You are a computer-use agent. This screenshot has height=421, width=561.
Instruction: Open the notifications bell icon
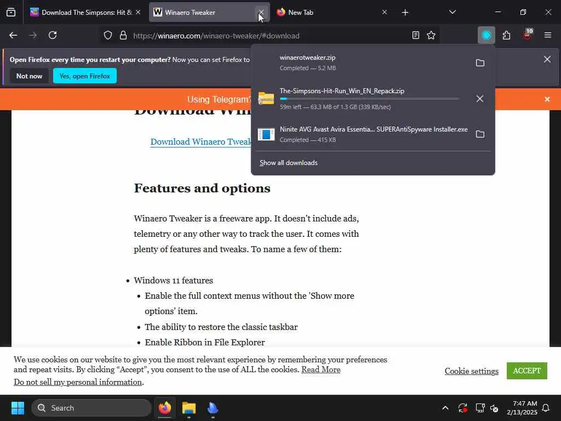click(x=546, y=408)
